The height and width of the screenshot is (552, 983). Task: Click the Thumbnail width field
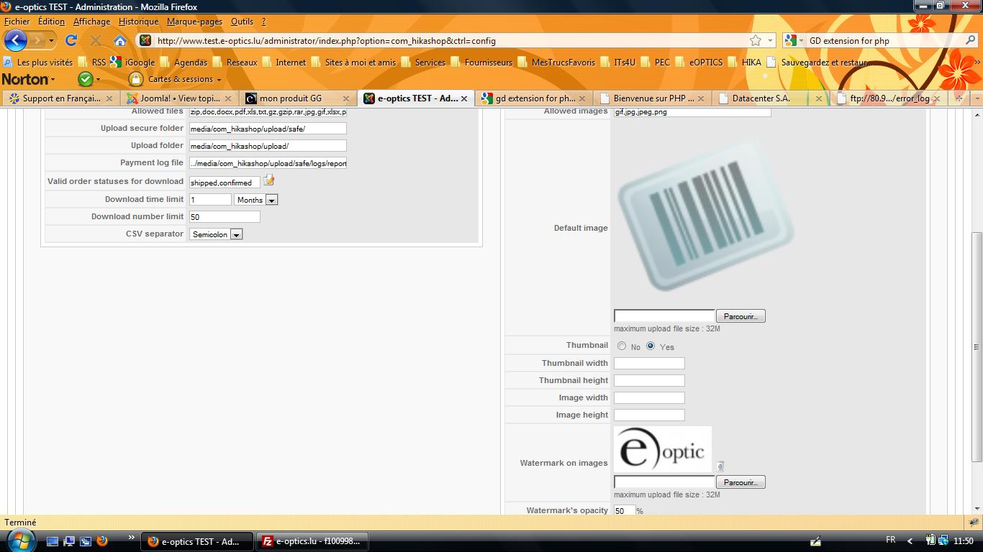(x=649, y=363)
